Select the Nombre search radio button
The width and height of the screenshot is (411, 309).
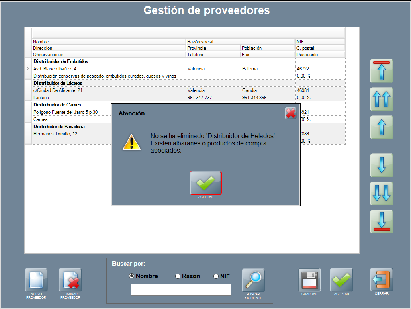[x=131, y=276]
